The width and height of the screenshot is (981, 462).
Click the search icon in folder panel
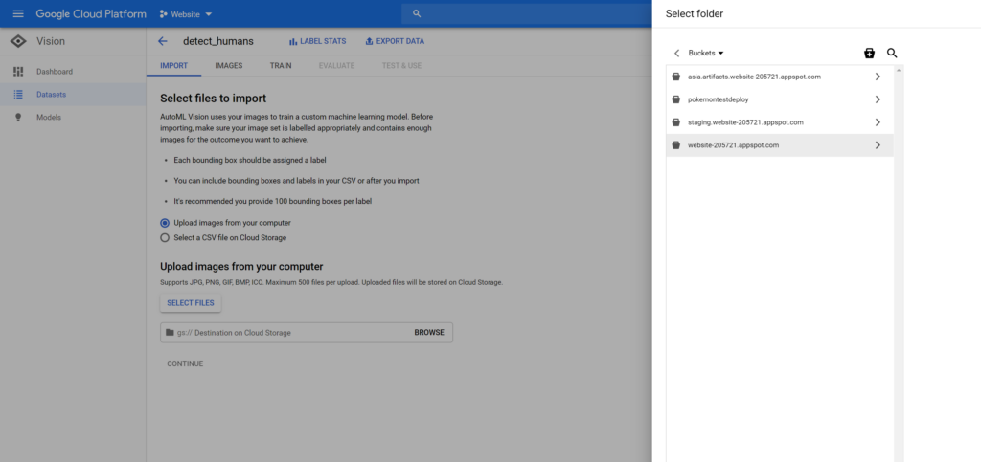click(892, 53)
